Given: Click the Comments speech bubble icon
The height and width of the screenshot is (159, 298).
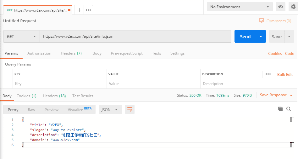Looking at the screenshot, I should pyautogui.click(x=262, y=21).
